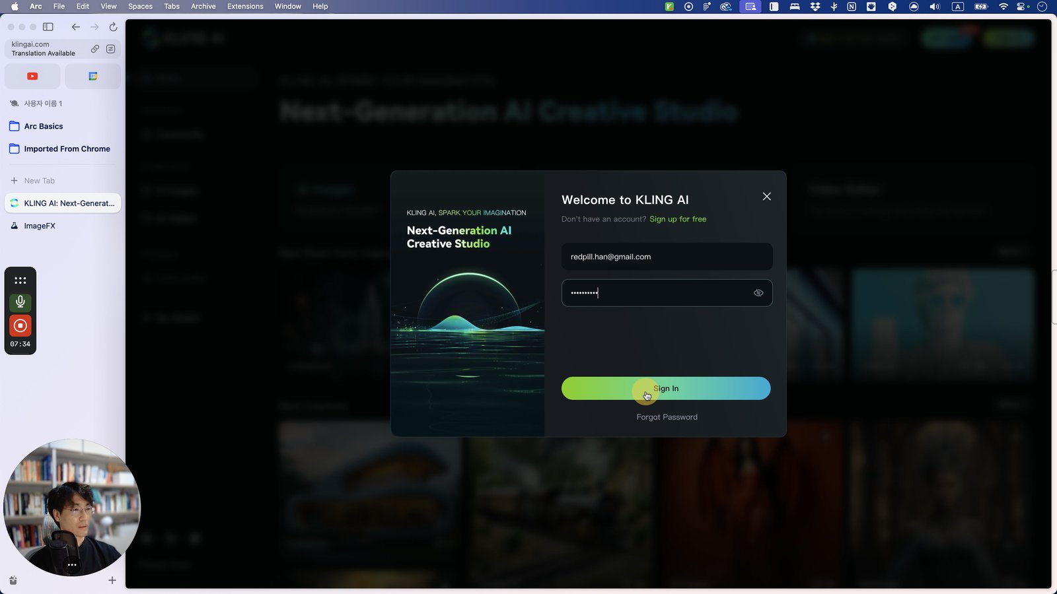Show password with eye icon
Screen dimensions: 1057x594
point(758,293)
